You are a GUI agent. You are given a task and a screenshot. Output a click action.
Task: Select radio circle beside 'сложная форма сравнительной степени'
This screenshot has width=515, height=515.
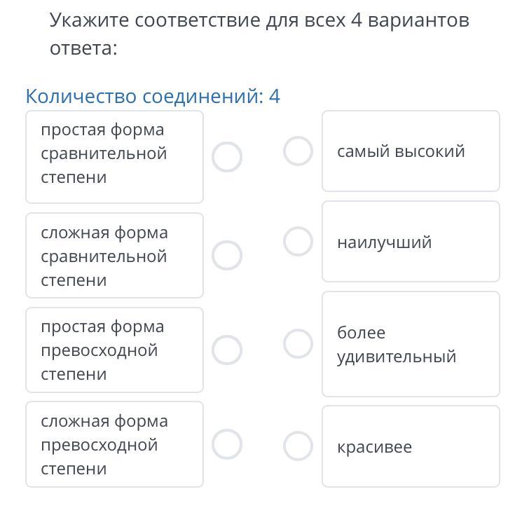[x=226, y=255]
